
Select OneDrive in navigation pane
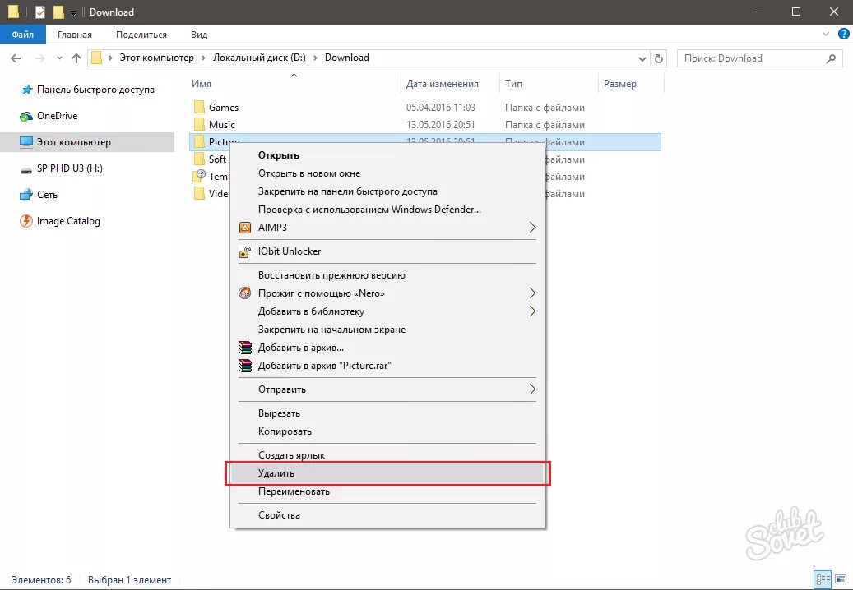tap(49, 116)
